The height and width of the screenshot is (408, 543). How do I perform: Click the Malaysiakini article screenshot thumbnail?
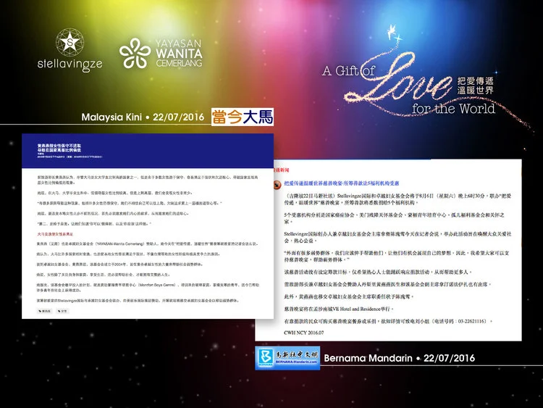click(148, 226)
